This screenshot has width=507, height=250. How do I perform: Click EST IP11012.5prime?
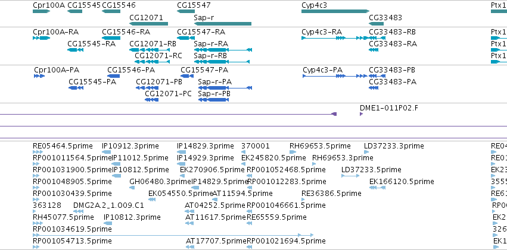click(116, 164)
